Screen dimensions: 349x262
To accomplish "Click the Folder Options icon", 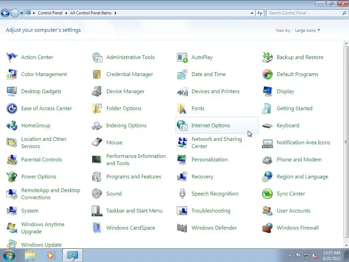I will click(x=97, y=108).
